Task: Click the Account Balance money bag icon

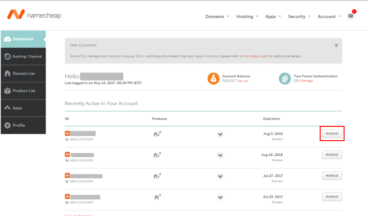Action: [x=213, y=79]
